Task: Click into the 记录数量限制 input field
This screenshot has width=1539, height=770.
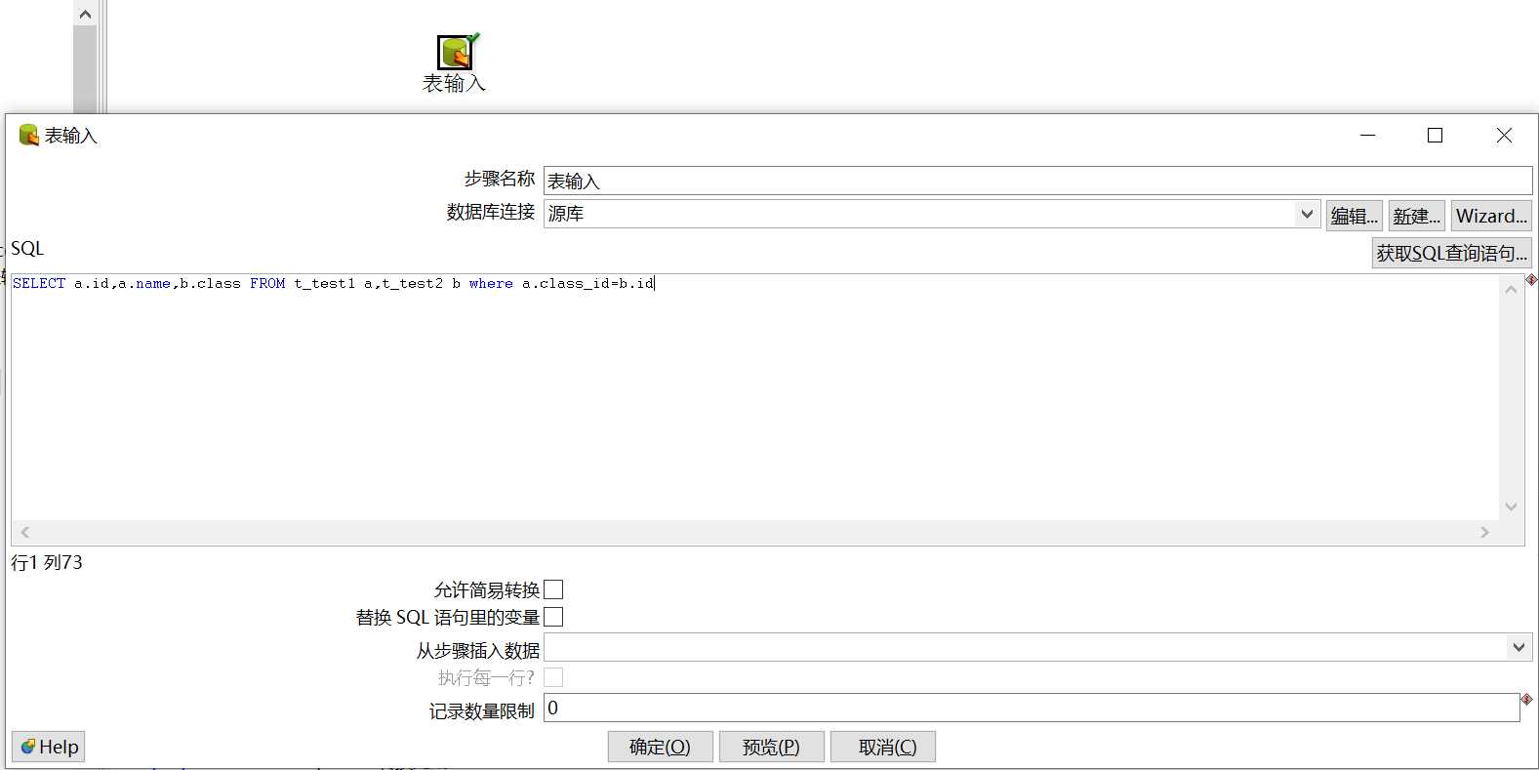Action: (x=1032, y=708)
